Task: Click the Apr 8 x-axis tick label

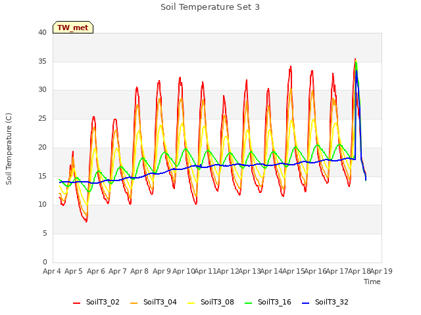Action: 139,271
